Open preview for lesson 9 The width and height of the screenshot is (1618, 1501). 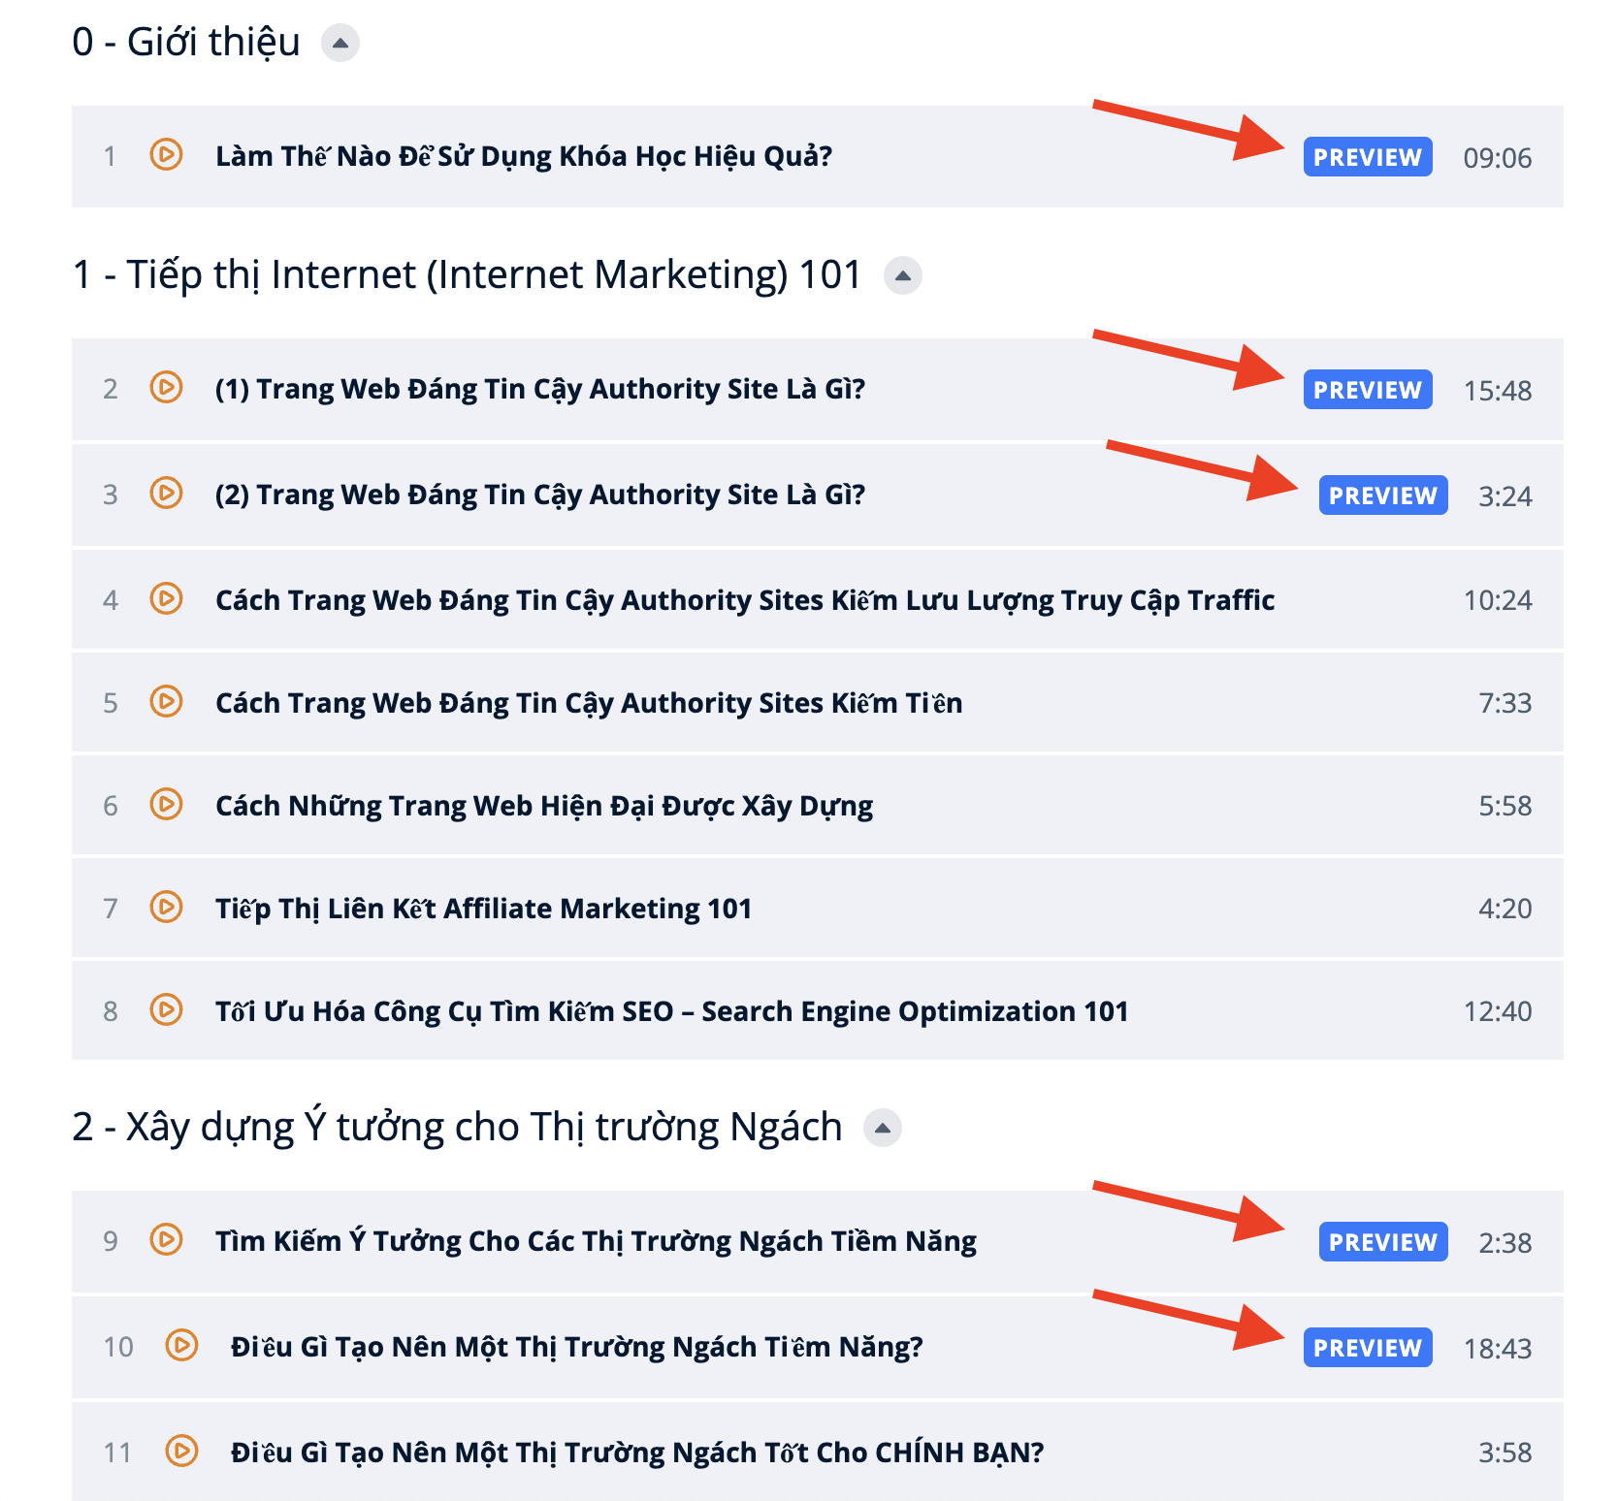click(x=1382, y=1242)
